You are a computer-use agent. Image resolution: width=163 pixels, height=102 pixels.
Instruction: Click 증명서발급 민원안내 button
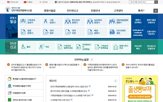pos(151,21)
